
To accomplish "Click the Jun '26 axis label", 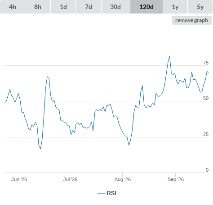I will 19,179.
